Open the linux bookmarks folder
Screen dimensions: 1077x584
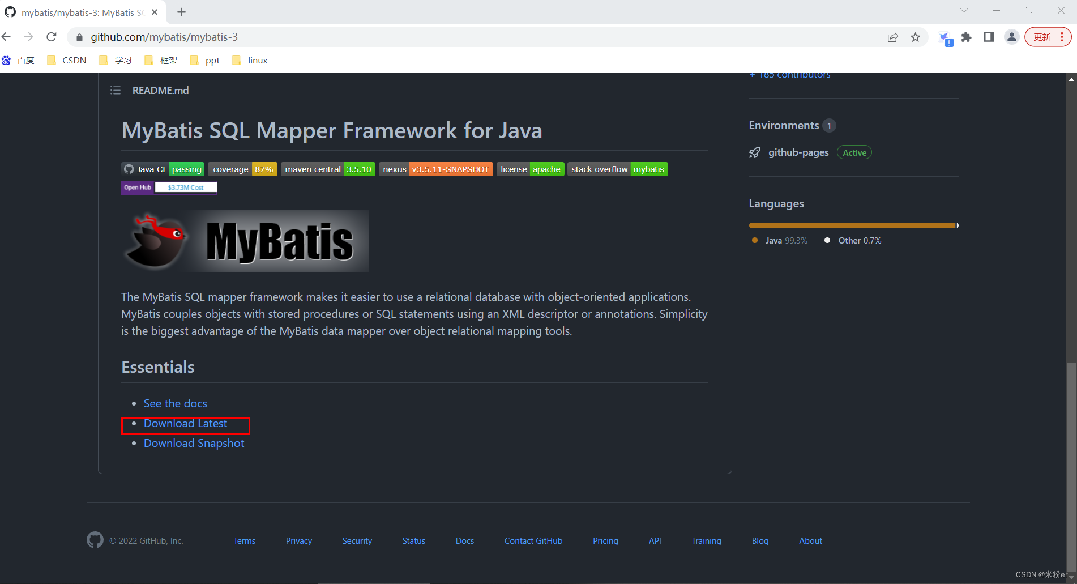point(250,60)
